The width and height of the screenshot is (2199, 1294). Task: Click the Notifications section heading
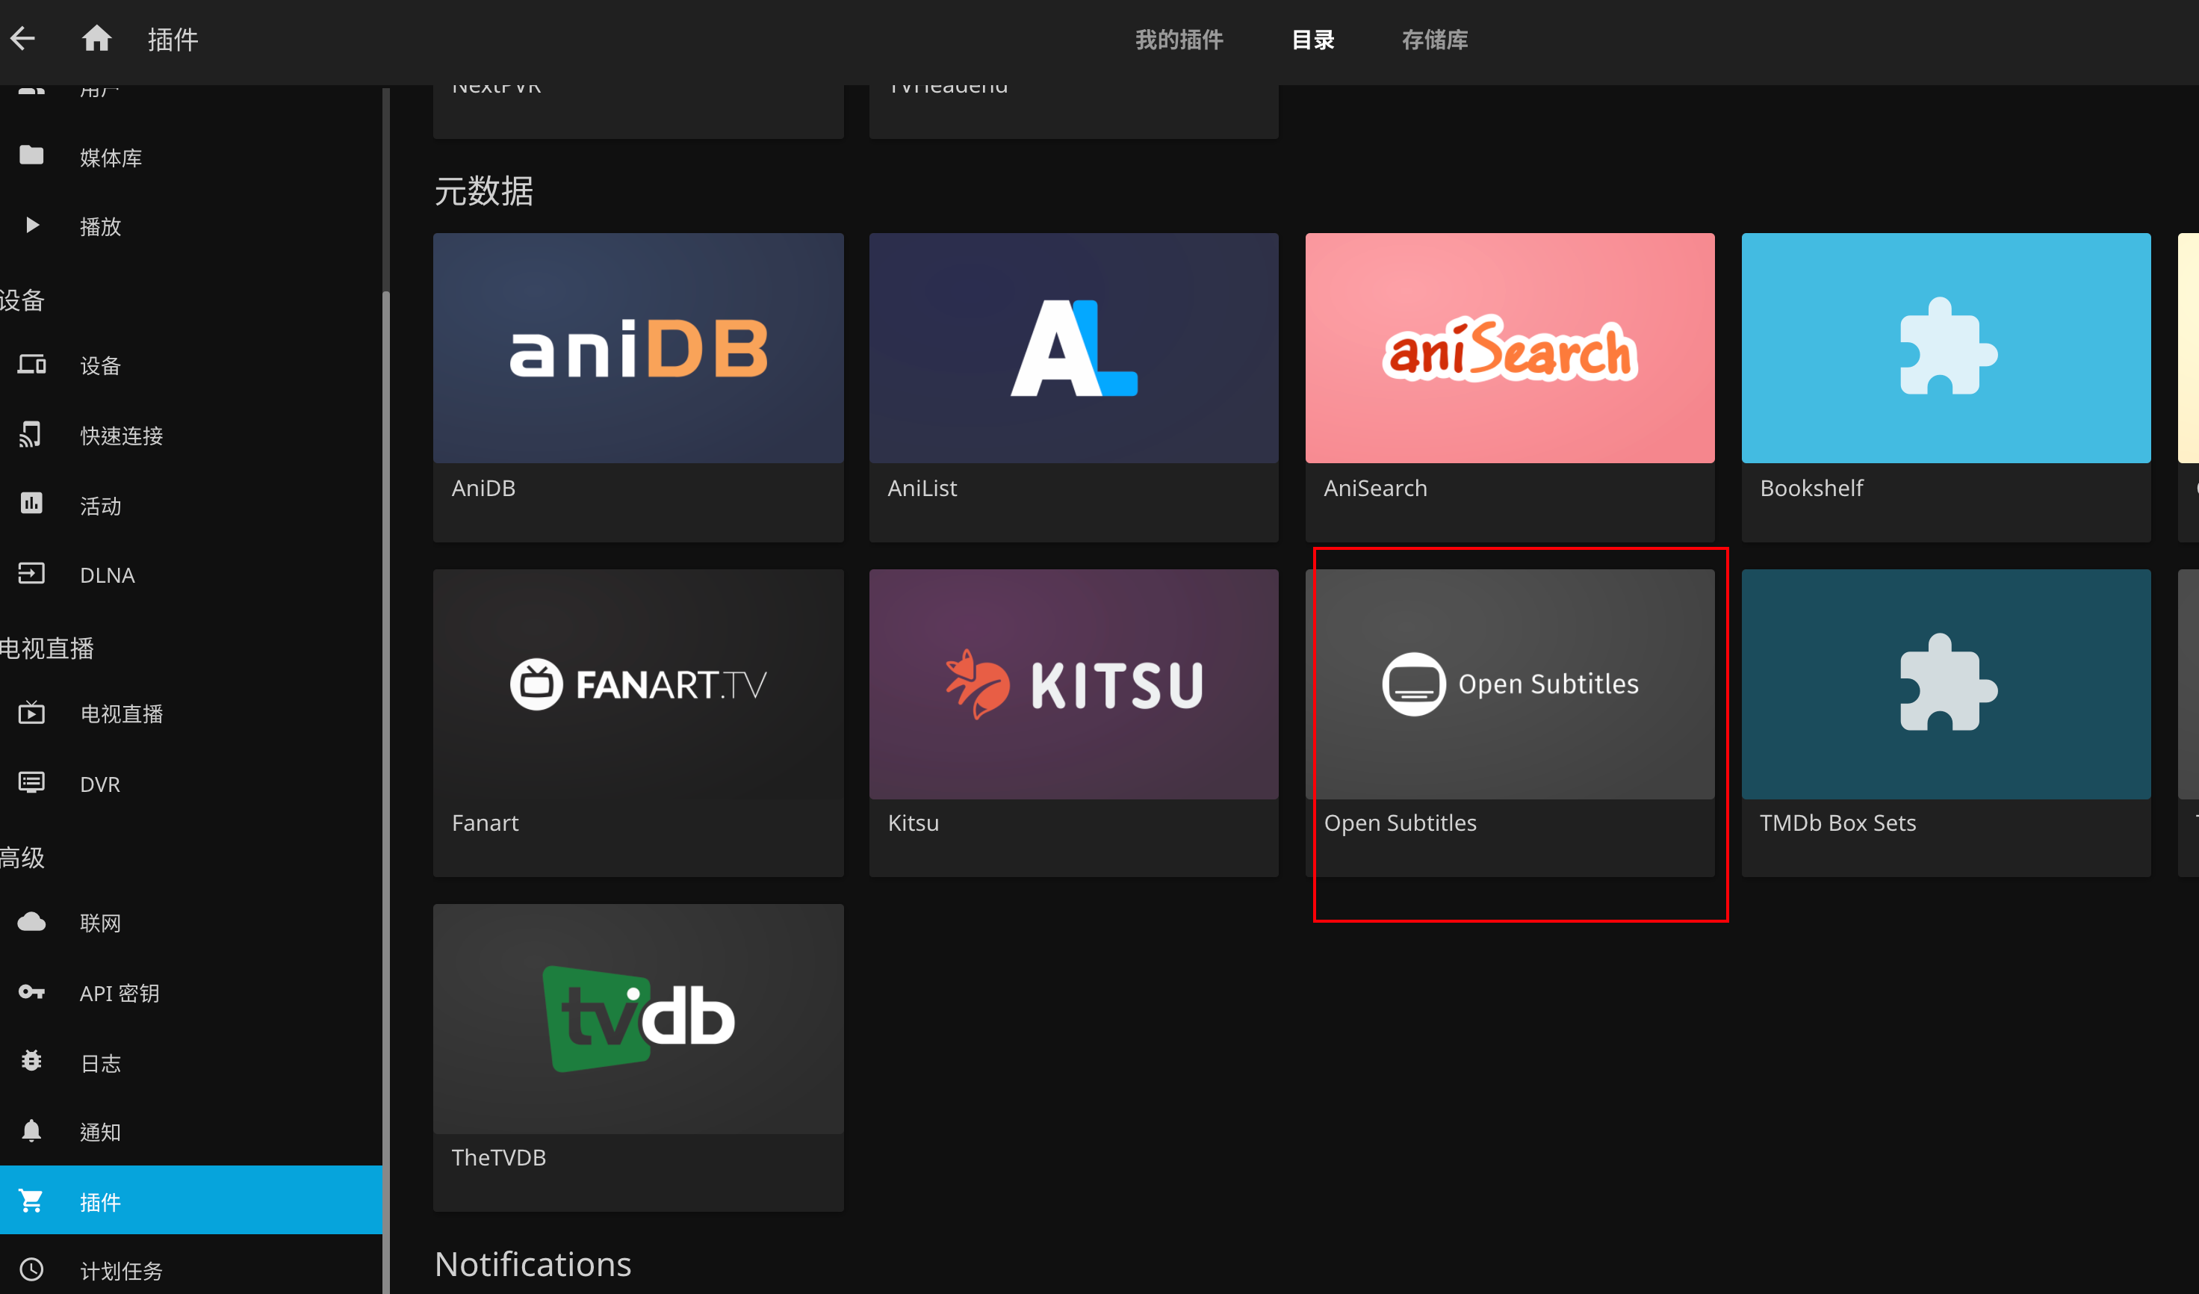(x=533, y=1263)
